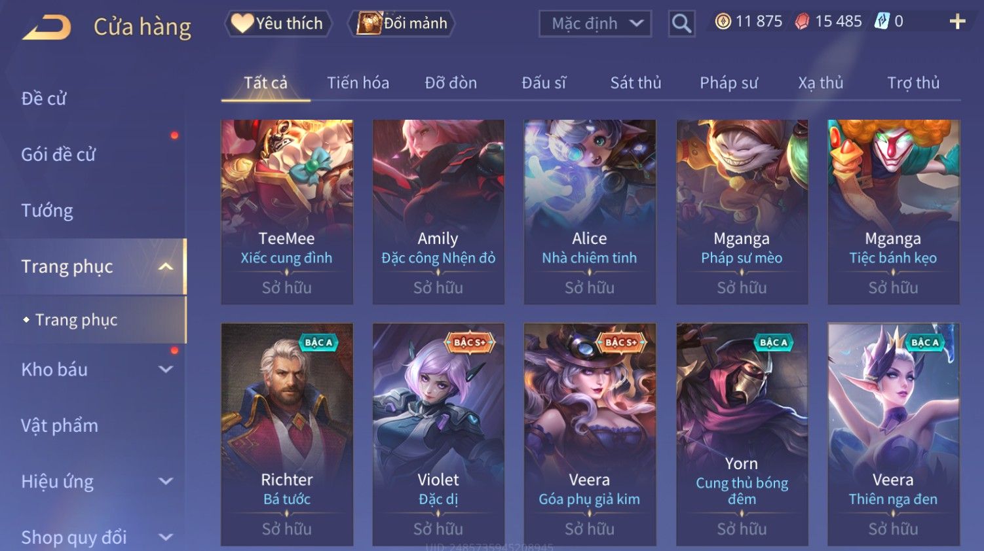Image resolution: width=984 pixels, height=551 pixels.
Task: Go to Tướng in the sidebar
Action: pyautogui.click(x=47, y=211)
